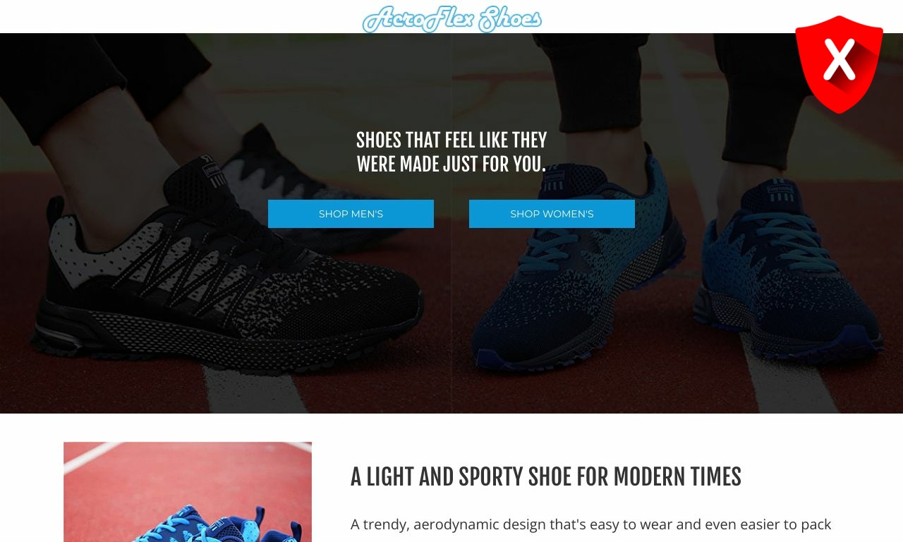Click the white X inside the shield
This screenshot has height=542, width=903.
point(839,59)
